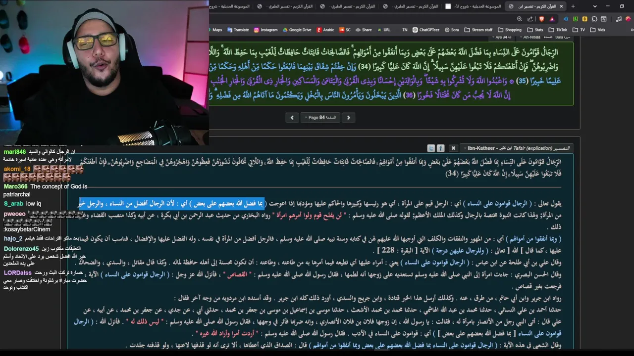This screenshot has height=356, width=634.
Task: Click chat username hajo_2
Action: [x=13, y=239]
